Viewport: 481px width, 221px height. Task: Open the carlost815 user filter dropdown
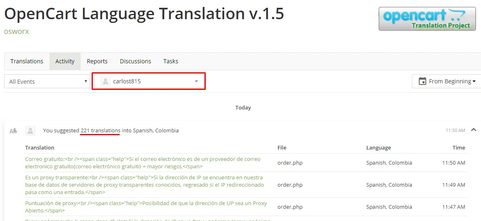[x=149, y=81]
